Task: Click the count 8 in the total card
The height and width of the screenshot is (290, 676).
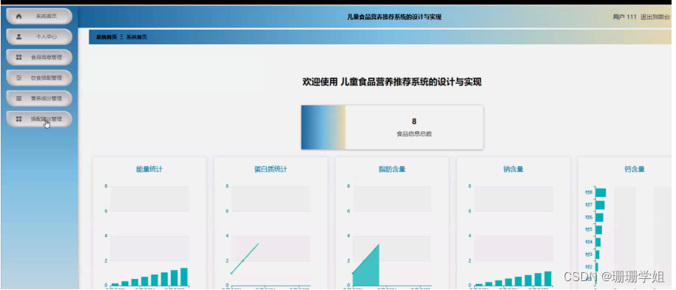Action: click(414, 121)
